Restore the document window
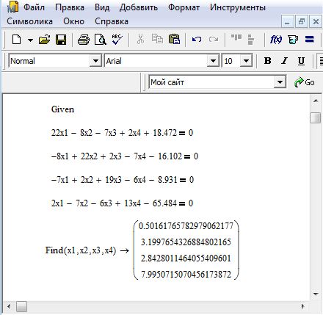Screen dimensions: 323x315 302,22
